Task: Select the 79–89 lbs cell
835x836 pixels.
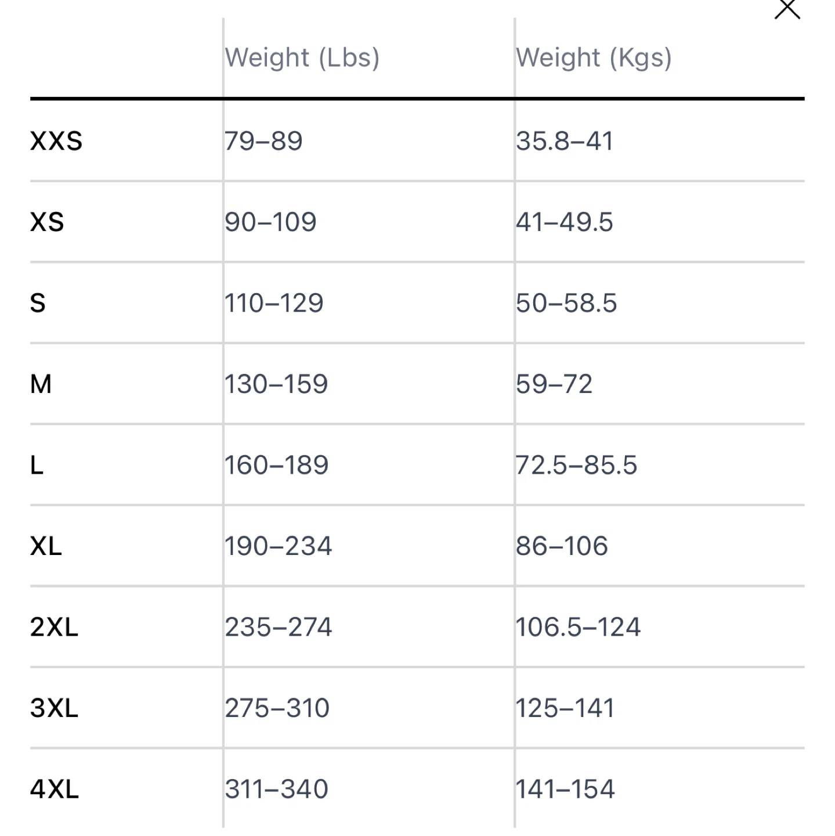Action: coord(264,141)
